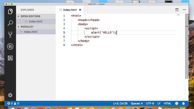Screen dimensions: 194x109
Task: Change language mode via HTML entry
Action: [167, 104]
